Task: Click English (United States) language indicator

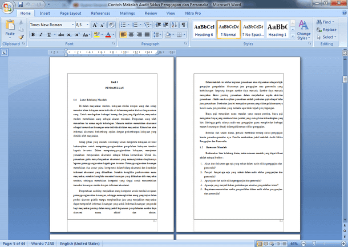Action: pos(80,244)
